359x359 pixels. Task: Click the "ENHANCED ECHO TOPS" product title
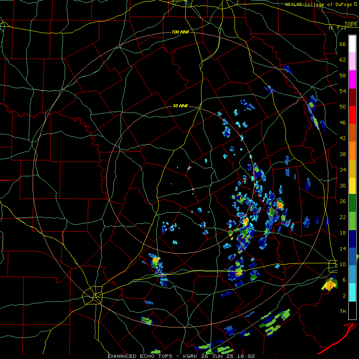pos(140,356)
